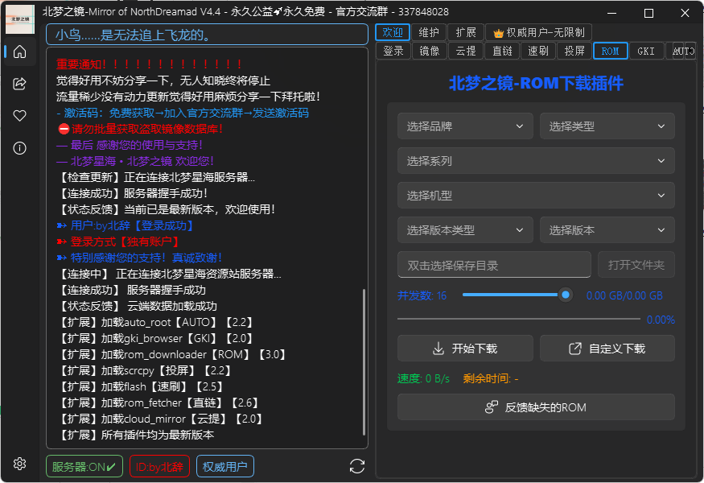This screenshot has width=704, height=483.
Task: Switch to the 维护 tab
Action: 431,32
